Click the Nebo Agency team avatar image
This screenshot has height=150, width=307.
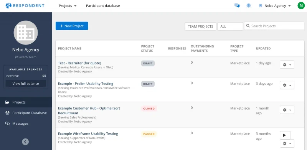26,33
